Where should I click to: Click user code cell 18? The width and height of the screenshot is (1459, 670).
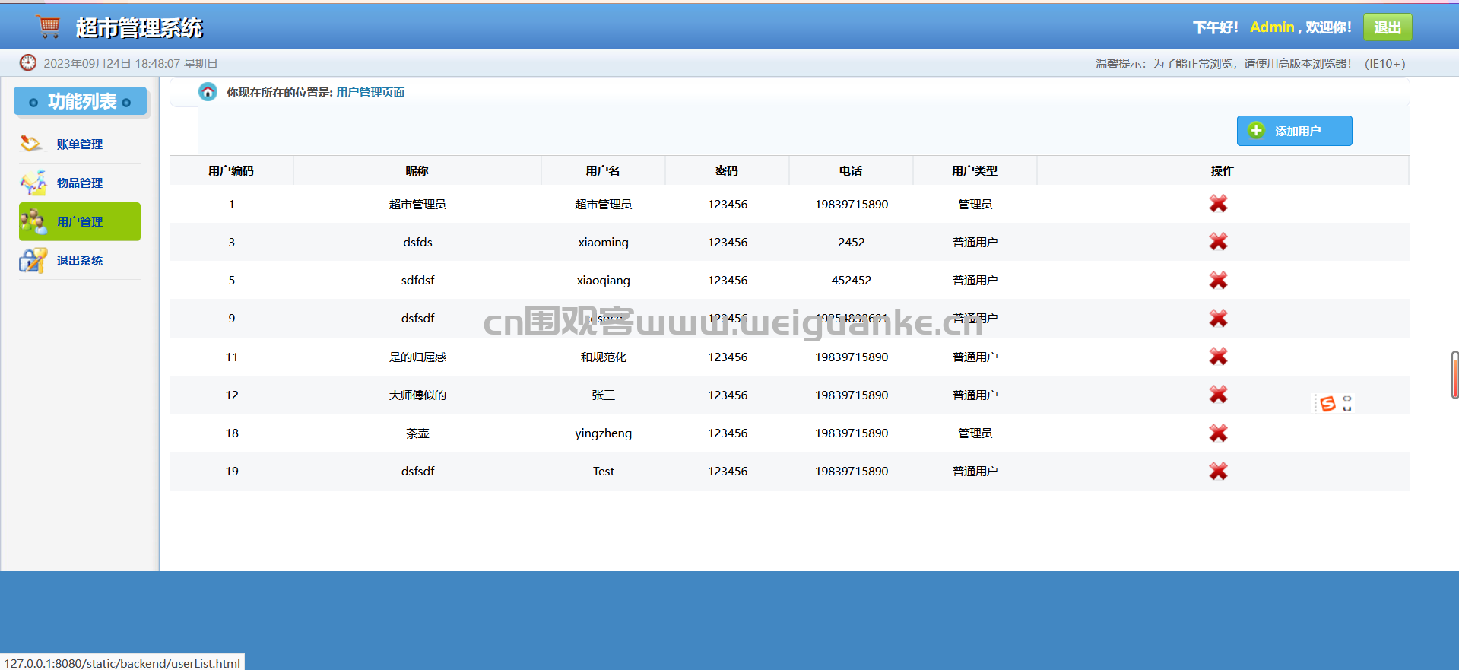[232, 433]
